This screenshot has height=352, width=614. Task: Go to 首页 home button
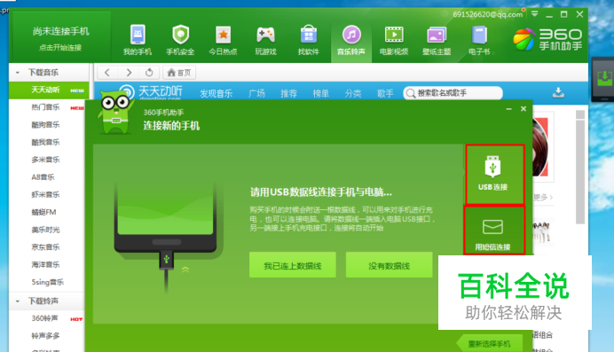click(x=179, y=73)
